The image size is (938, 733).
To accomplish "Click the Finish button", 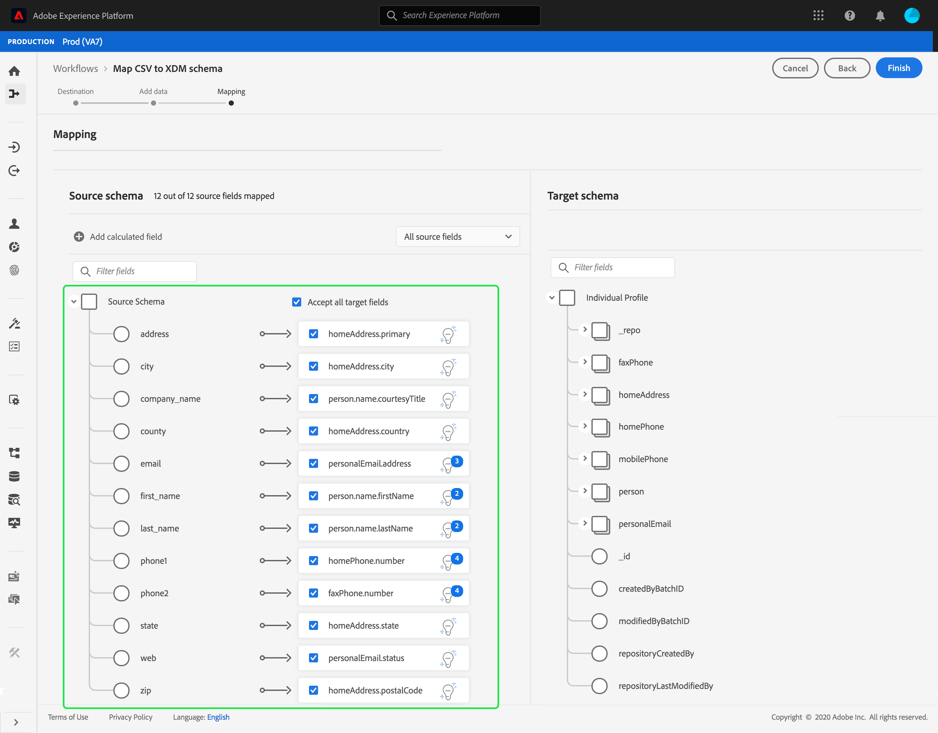I will (x=898, y=68).
